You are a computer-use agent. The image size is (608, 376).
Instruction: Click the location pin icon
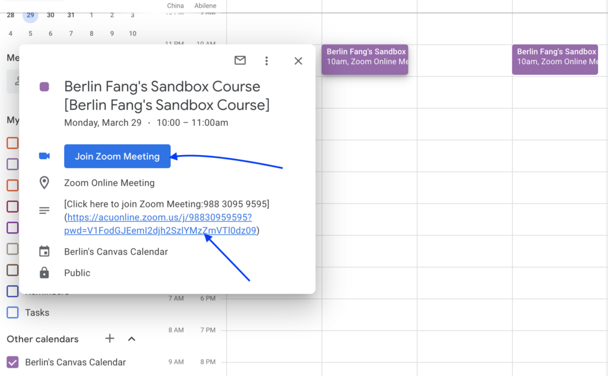[45, 183]
